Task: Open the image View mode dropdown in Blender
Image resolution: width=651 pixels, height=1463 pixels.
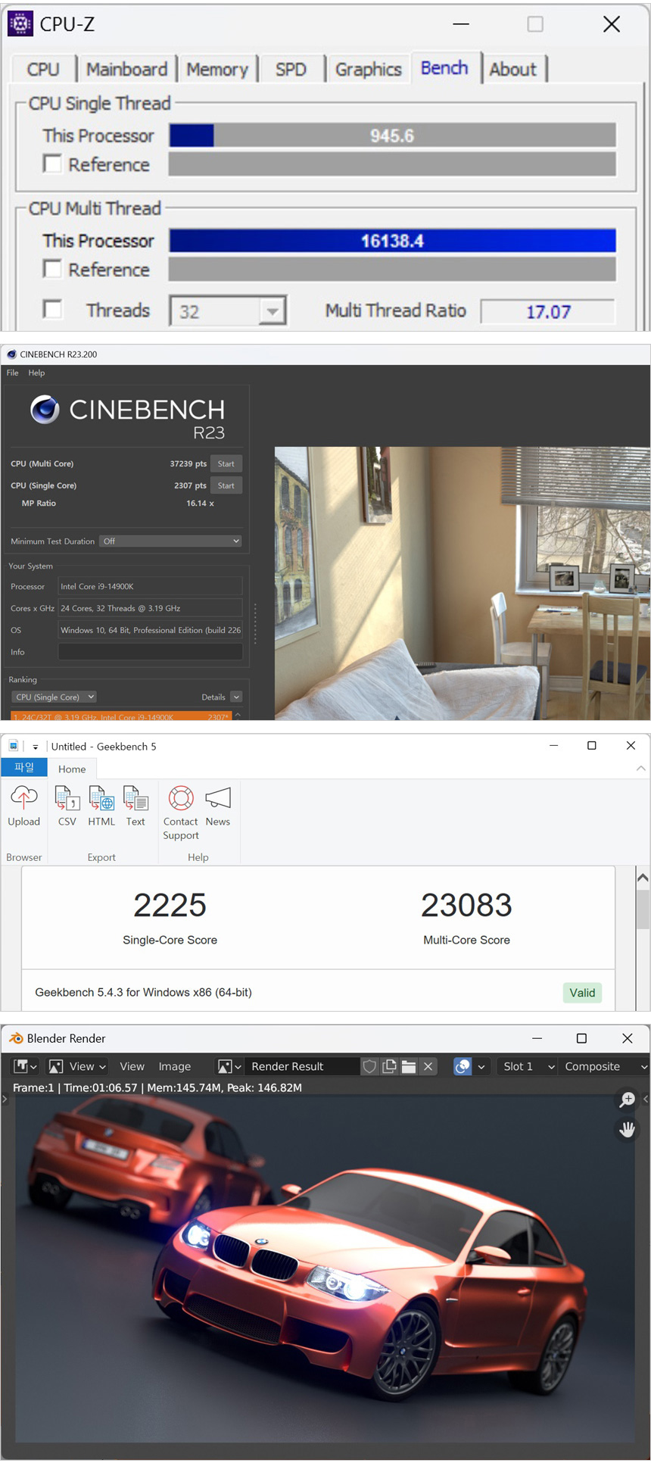Action: (77, 1066)
